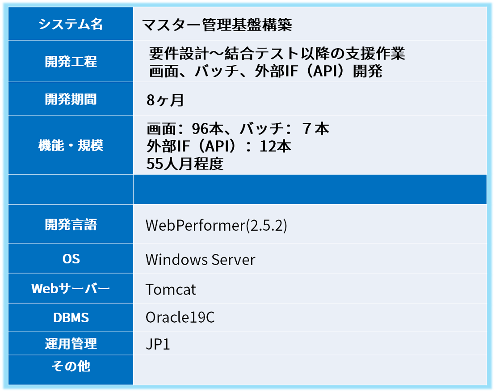Select the 画面：96本、バッチ：7本 line

click(x=238, y=129)
